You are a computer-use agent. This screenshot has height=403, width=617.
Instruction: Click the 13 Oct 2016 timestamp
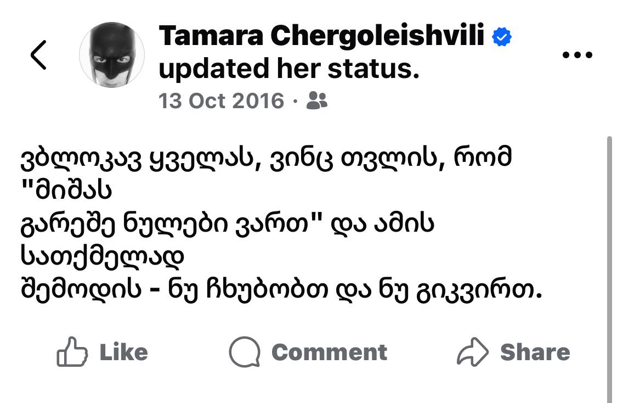(x=222, y=101)
